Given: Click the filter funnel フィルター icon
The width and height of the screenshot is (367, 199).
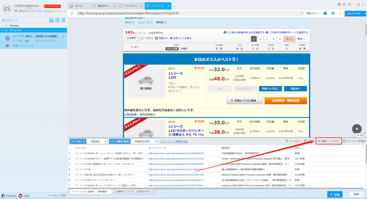Looking at the screenshot, I should tap(287, 141).
